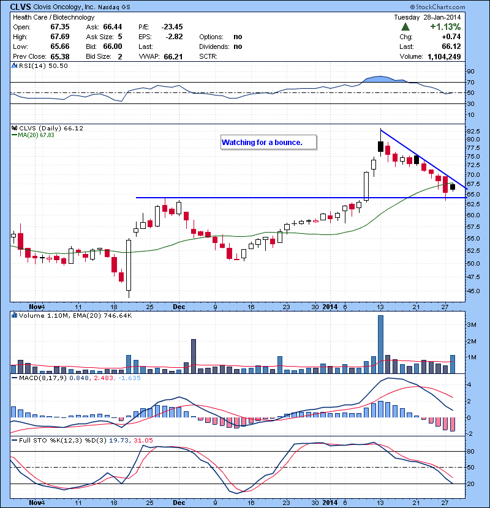The width and height of the screenshot is (490, 508).
Task: Click the 45.0 price axis label
Action: tap(473, 291)
